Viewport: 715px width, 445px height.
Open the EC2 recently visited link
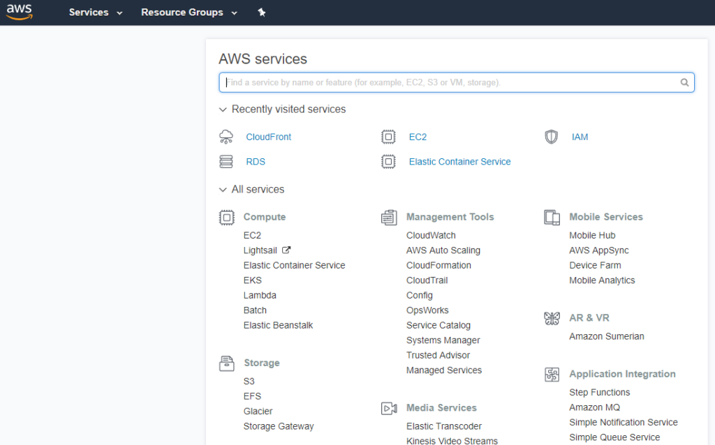(418, 137)
